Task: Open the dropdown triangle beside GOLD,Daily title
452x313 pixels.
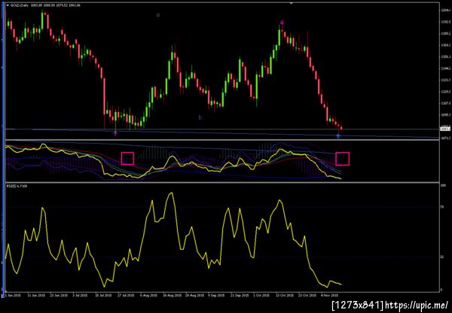Action: pos(8,5)
